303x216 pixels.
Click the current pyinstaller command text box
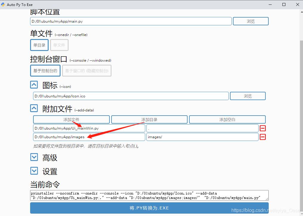tap(149, 195)
